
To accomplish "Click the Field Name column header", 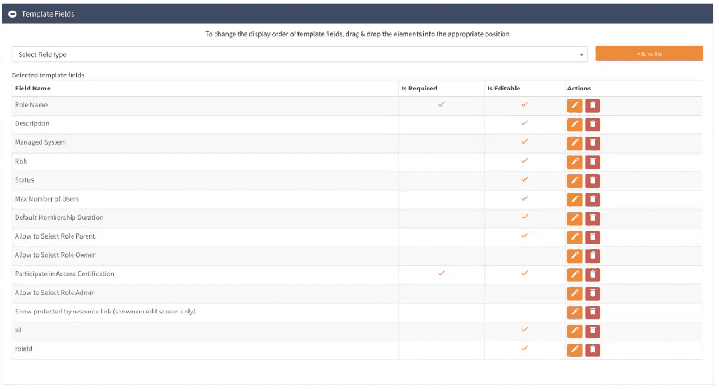I will pyautogui.click(x=33, y=88).
